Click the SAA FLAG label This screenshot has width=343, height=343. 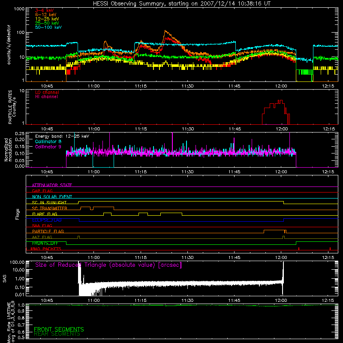(x=42, y=226)
